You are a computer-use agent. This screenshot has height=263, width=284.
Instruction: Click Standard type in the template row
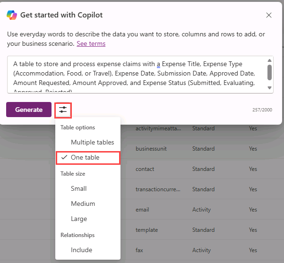[203, 230]
